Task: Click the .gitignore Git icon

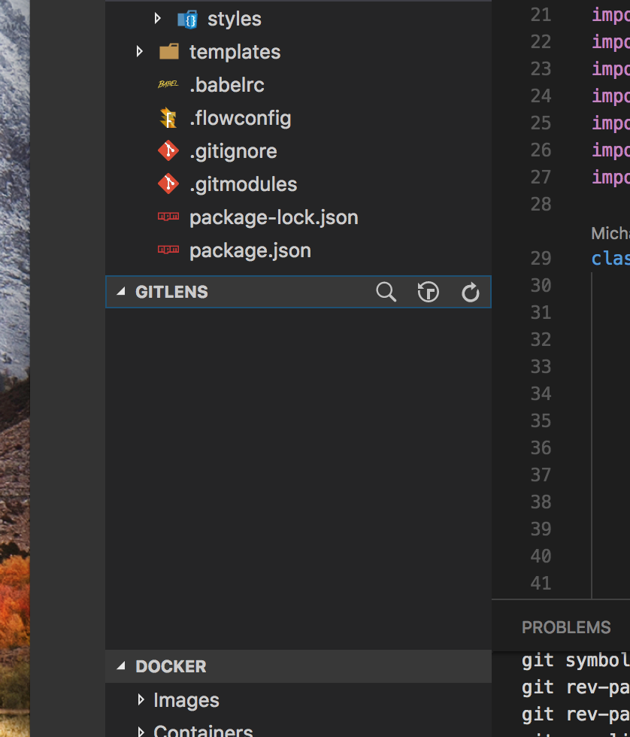Action: (168, 150)
